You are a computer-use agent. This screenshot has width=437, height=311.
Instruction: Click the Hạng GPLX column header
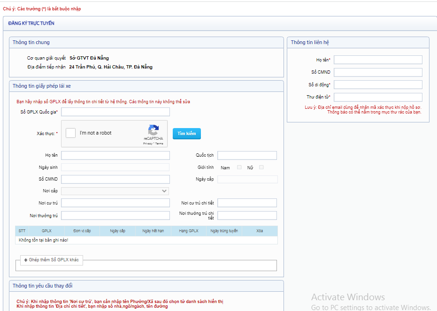click(189, 231)
